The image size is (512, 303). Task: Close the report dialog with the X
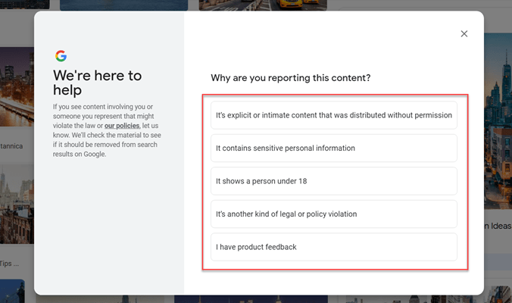tap(464, 33)
